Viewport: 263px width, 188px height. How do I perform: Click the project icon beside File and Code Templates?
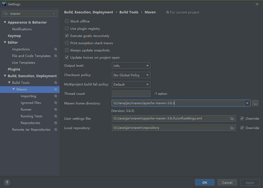click(x=56, y=56)
